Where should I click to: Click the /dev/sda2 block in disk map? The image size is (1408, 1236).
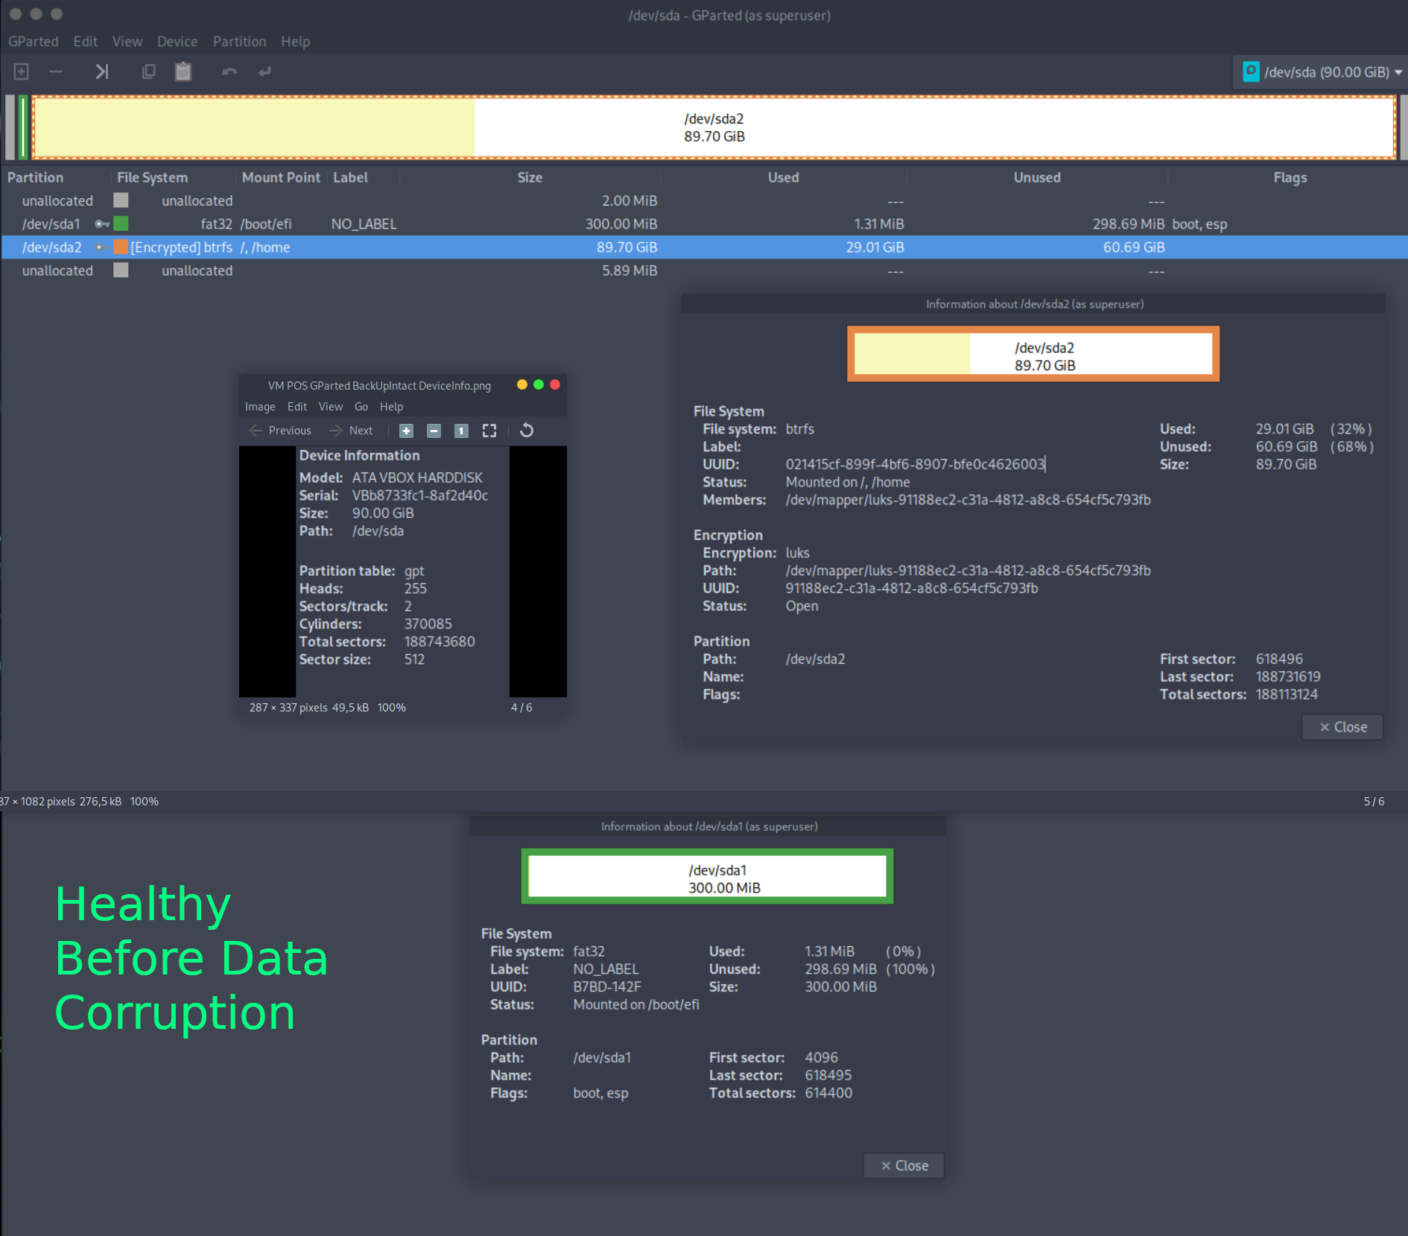coord(714,127)
